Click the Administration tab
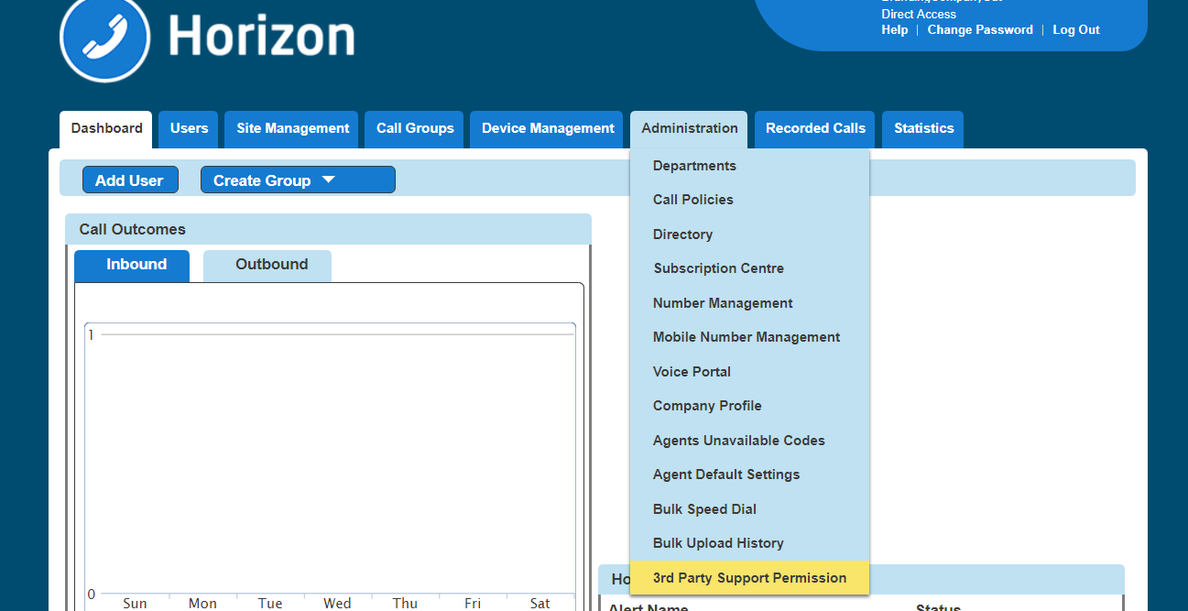The width and height of the screenshot is (1188, 611). tap(689, 129)
